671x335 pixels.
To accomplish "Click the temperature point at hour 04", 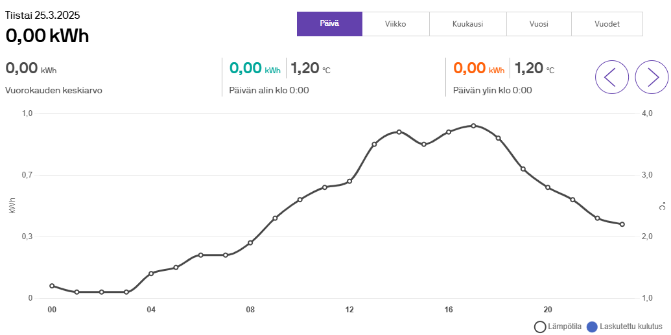I will point(151,273).
